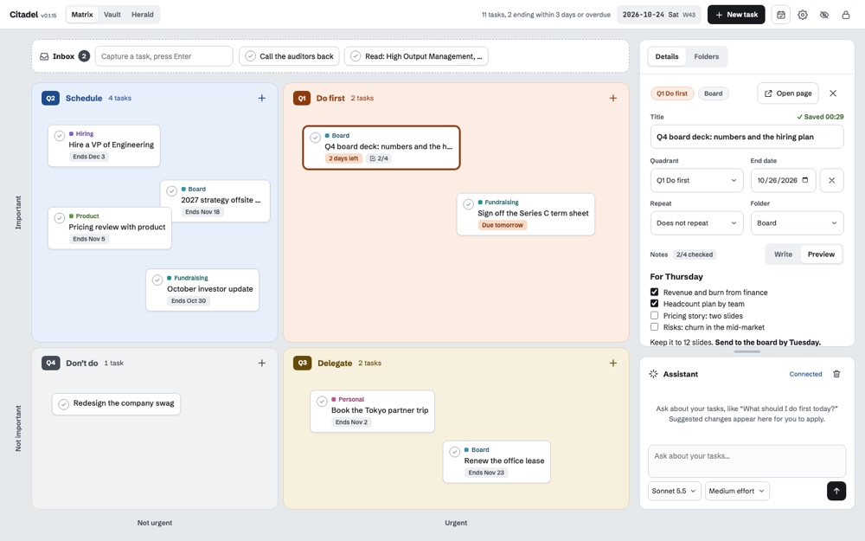The width and height of the screenshot is (865, 541).
Task: Click the Assistant sparkle icon
Action: point(654,374)
